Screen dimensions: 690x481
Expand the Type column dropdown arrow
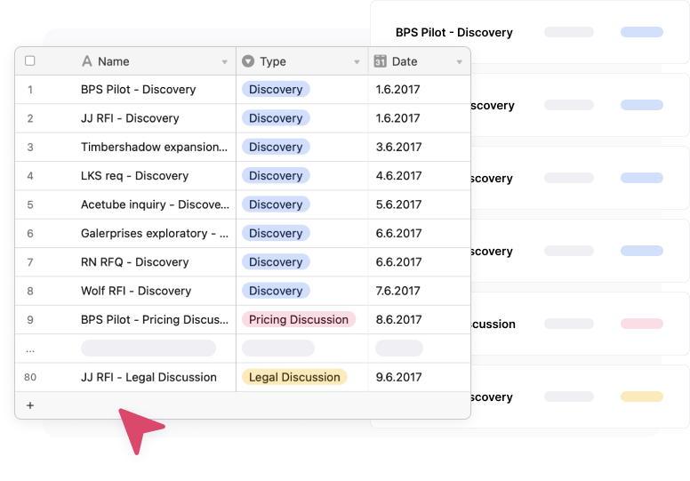coord(356,62)
